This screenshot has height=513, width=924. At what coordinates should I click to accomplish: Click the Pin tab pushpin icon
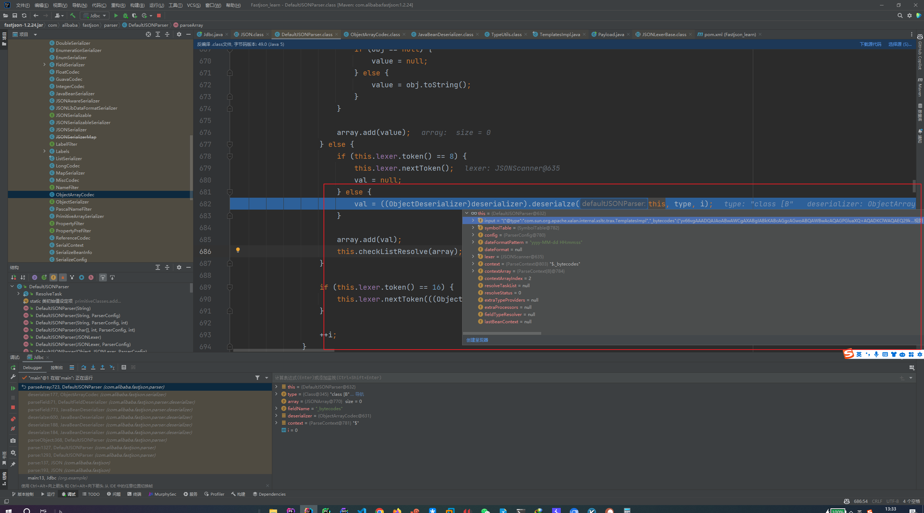[13, 464]
